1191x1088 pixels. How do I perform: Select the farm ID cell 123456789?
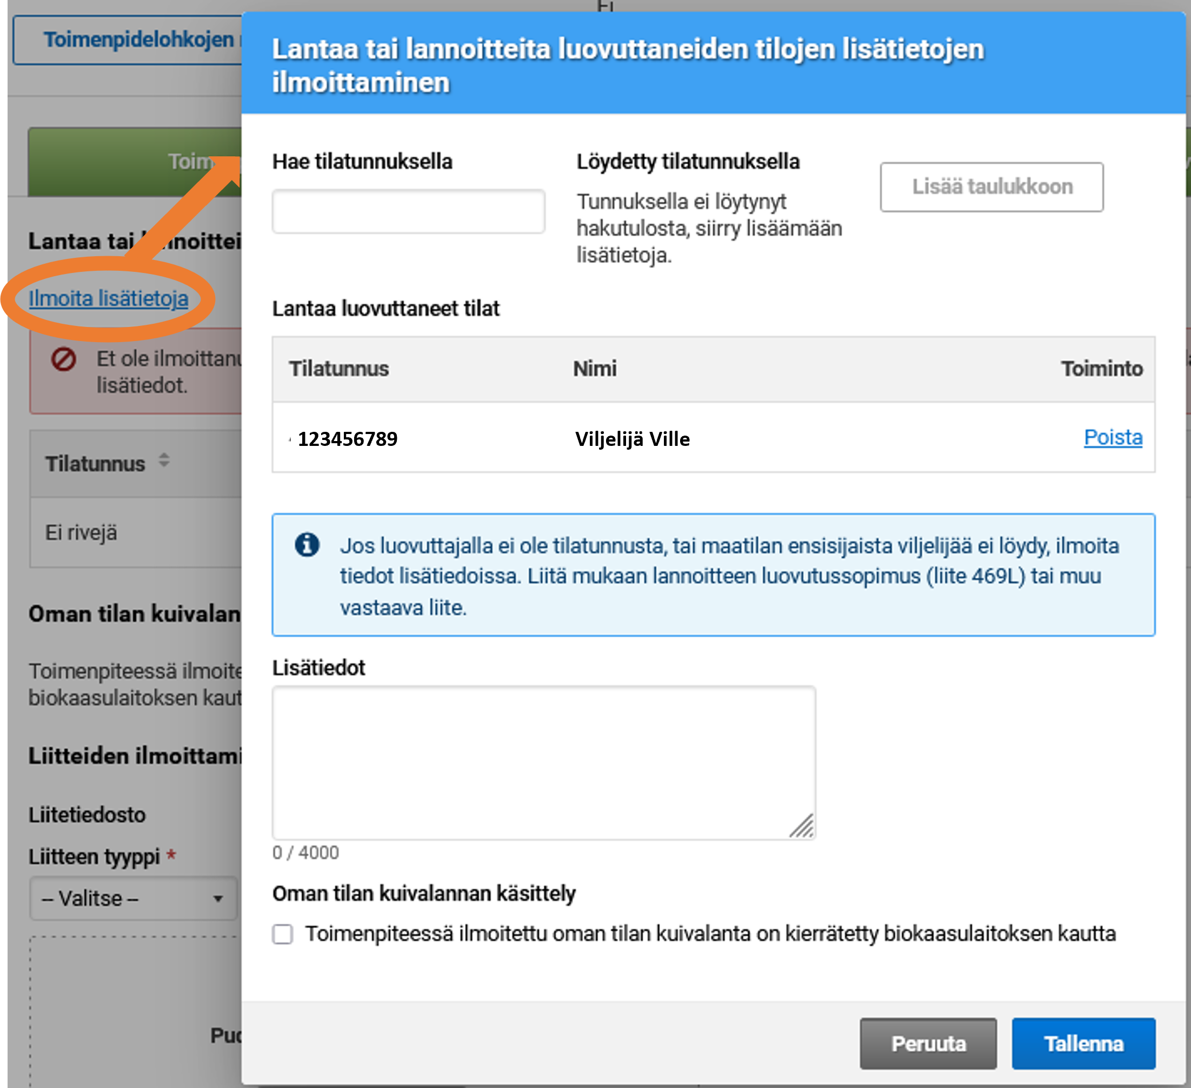348,439
